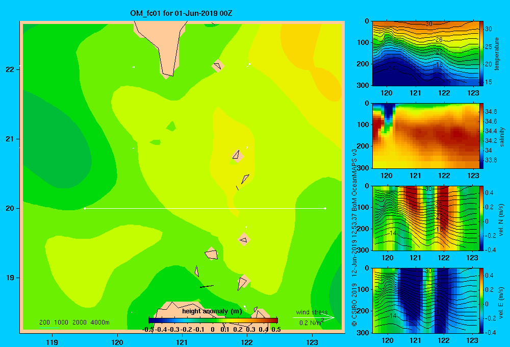510x347 pixels.
Task: Click longitude label 123 under main map
Action: click(312, 342)
